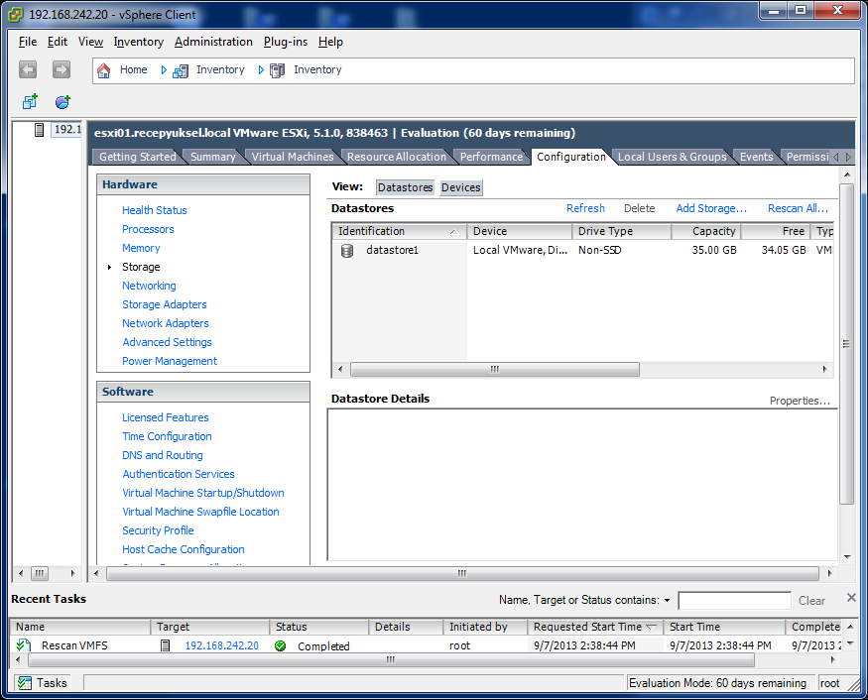Open the Administration menu
Screen dimensions: 868x700
(213, 42)
